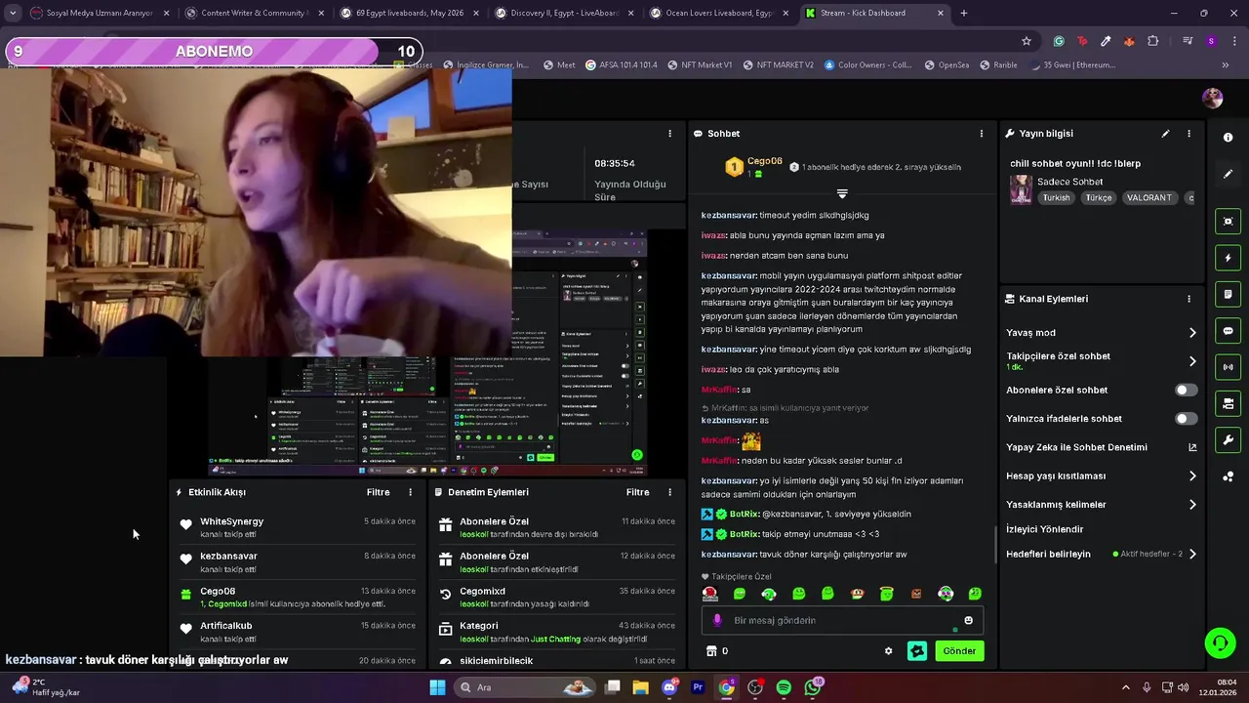Open the green headset support button
Image resolution: width=1249 pixels, height=703 pixels.
pyautogui.click(x=1220, y=642)
